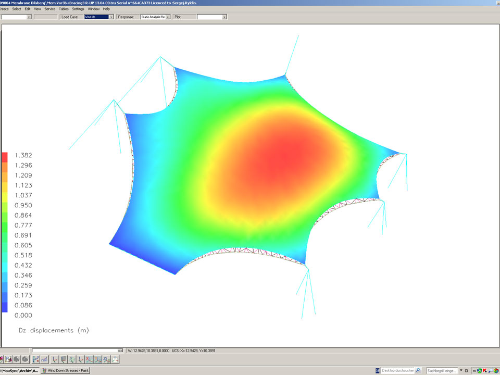Click the 'Desktop durchsuchen' search field

[397, 370]
